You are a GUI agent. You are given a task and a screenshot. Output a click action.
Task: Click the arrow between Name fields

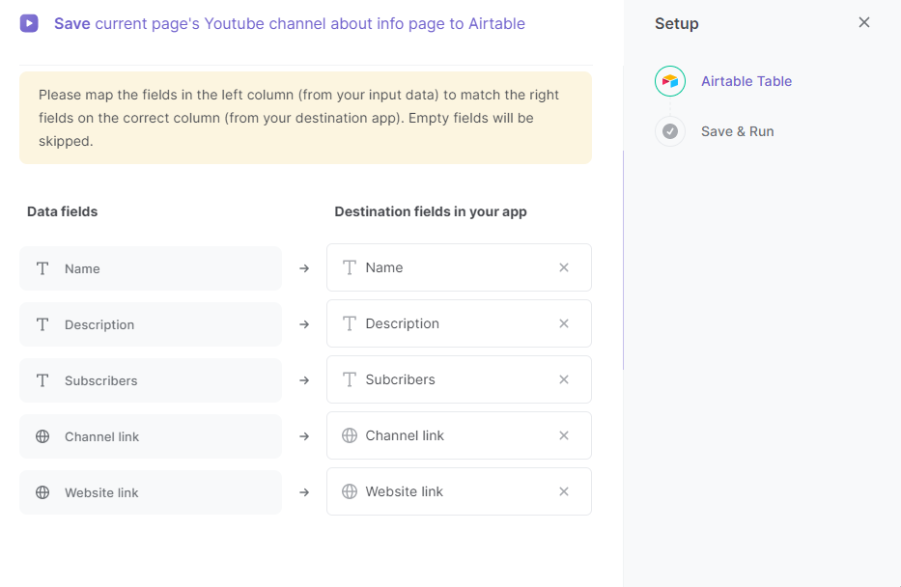coord(304,268)
